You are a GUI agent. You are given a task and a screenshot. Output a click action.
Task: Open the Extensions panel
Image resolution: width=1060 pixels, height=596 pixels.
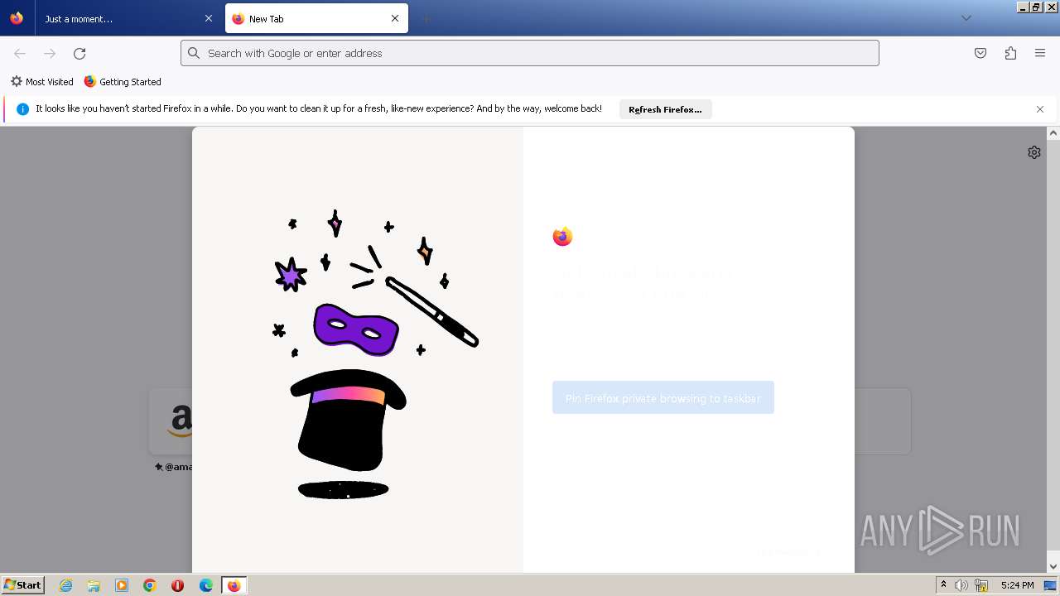tap(1010, 53)
